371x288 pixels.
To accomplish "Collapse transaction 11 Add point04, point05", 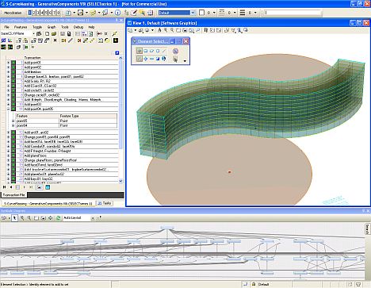I will click(9, 109).
